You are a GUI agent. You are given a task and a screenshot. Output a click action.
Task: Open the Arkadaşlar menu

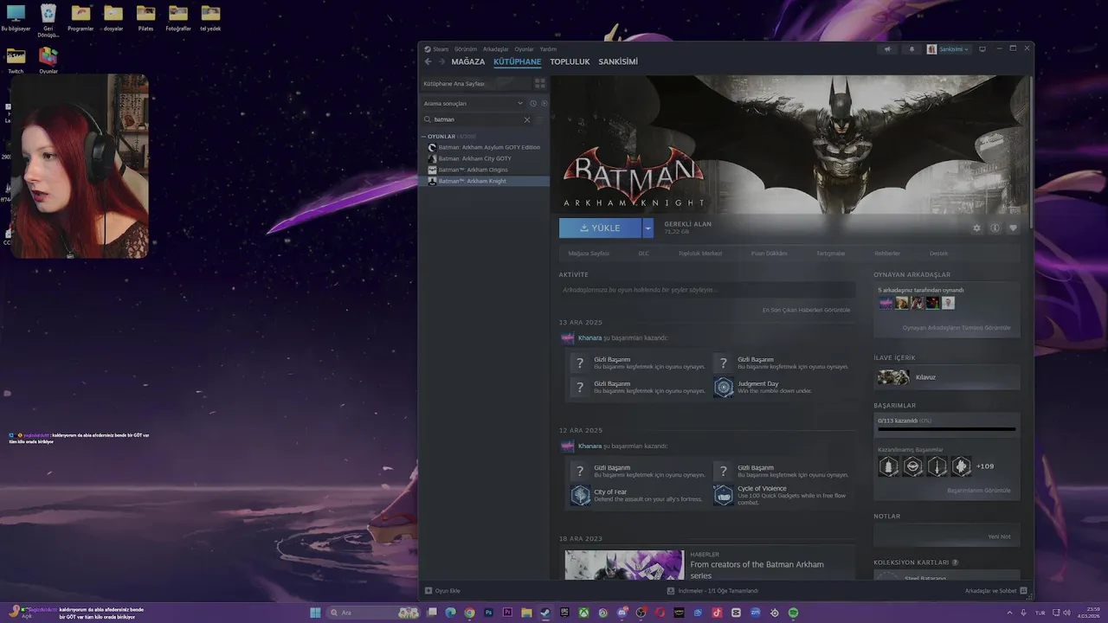(496, 49)
